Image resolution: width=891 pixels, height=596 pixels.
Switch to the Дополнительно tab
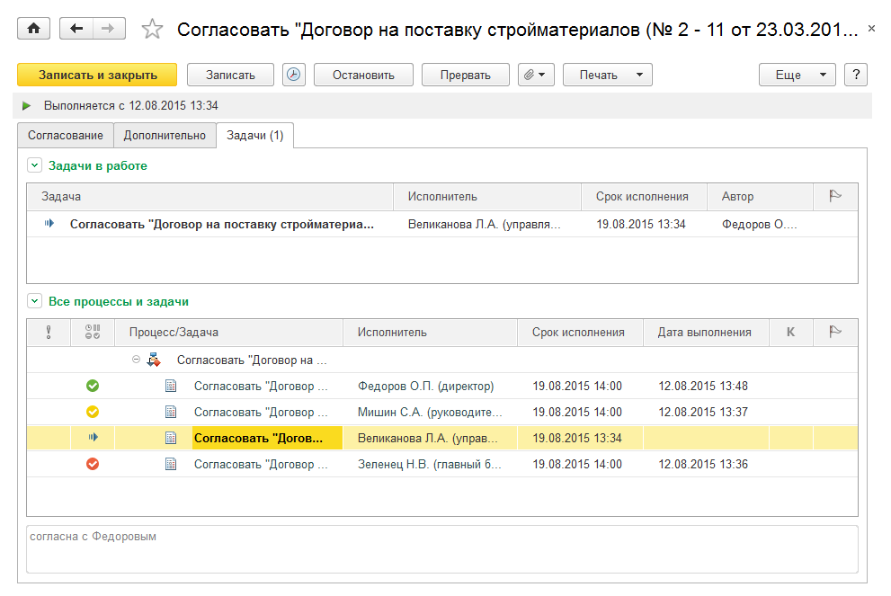click(165, 136)
